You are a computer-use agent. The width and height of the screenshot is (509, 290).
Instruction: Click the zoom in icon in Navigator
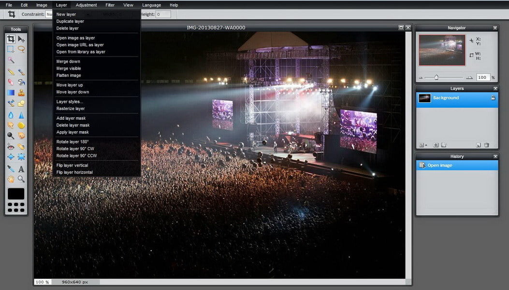tap(469, 77)
